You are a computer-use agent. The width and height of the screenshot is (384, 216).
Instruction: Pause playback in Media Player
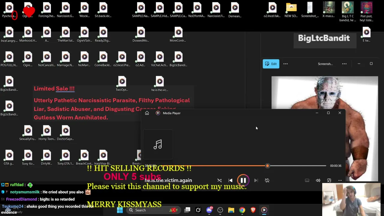tap(243, 180)
